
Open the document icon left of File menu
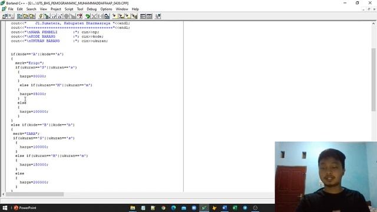(x=4, y=9)
